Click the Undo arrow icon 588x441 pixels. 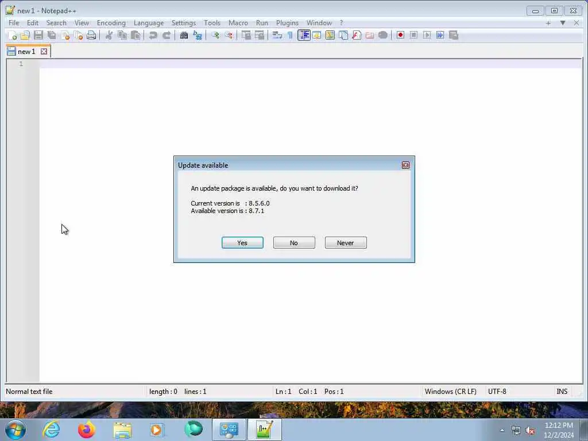tap(153, 35)
